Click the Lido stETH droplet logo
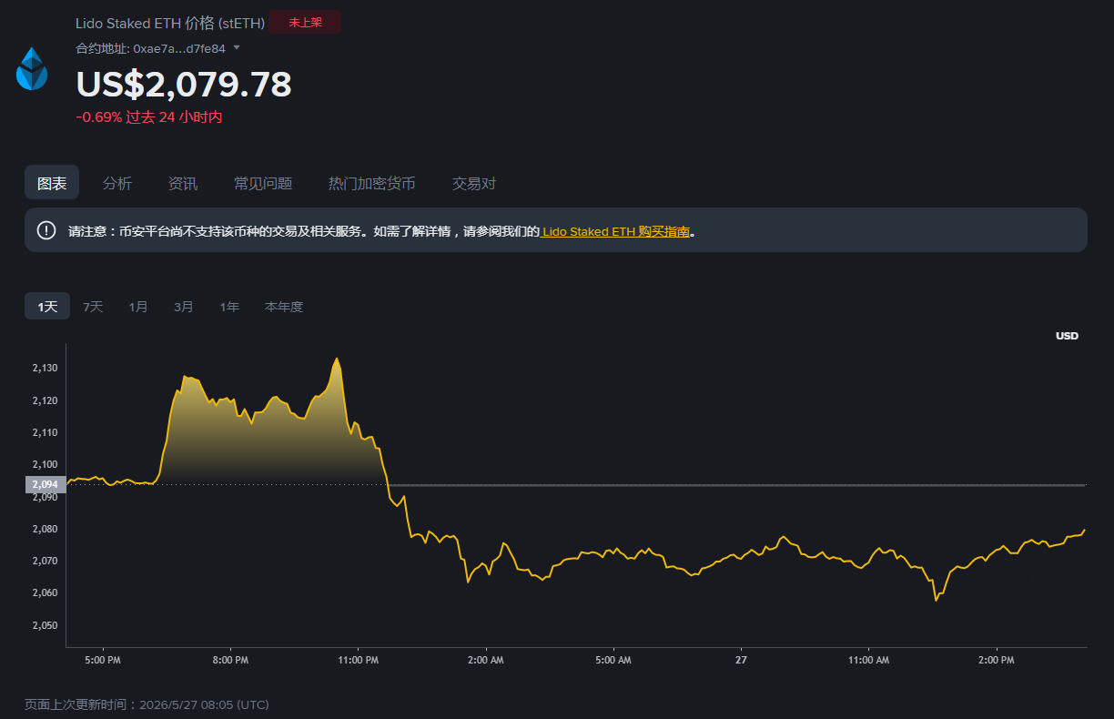Screen dimensions: 1114x719 pyautogui.click(x=32, y=69)
